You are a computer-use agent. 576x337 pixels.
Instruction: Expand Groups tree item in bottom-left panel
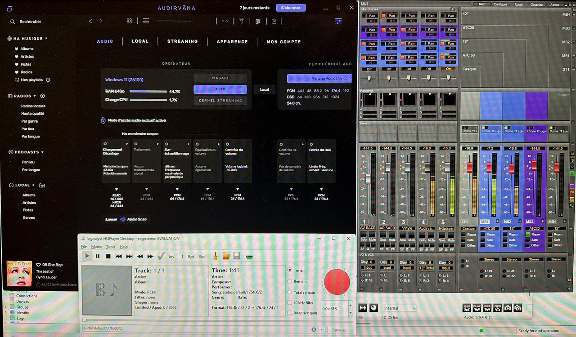[x=6, y=307]
